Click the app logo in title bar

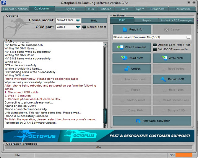[x=4, y=3]
